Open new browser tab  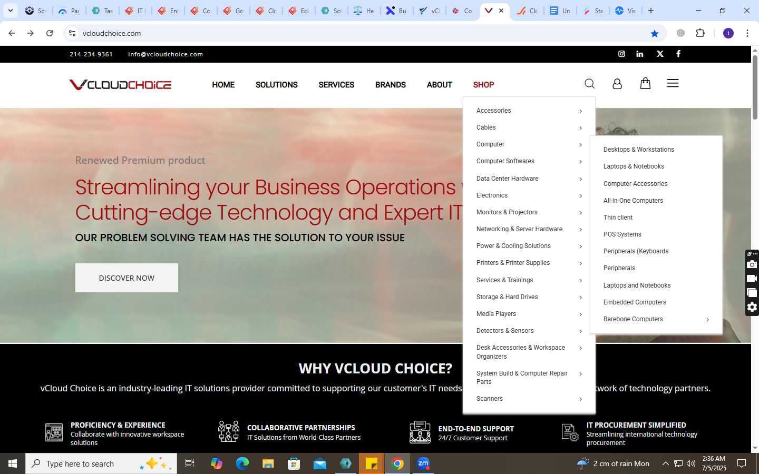651,11
